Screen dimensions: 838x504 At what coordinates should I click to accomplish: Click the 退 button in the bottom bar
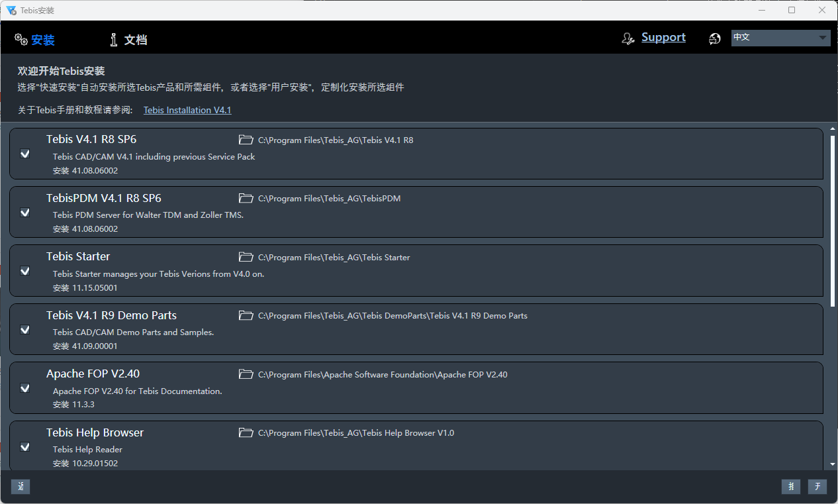click(21, 487)
